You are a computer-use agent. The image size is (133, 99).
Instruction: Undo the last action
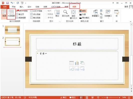coord(12,3)
